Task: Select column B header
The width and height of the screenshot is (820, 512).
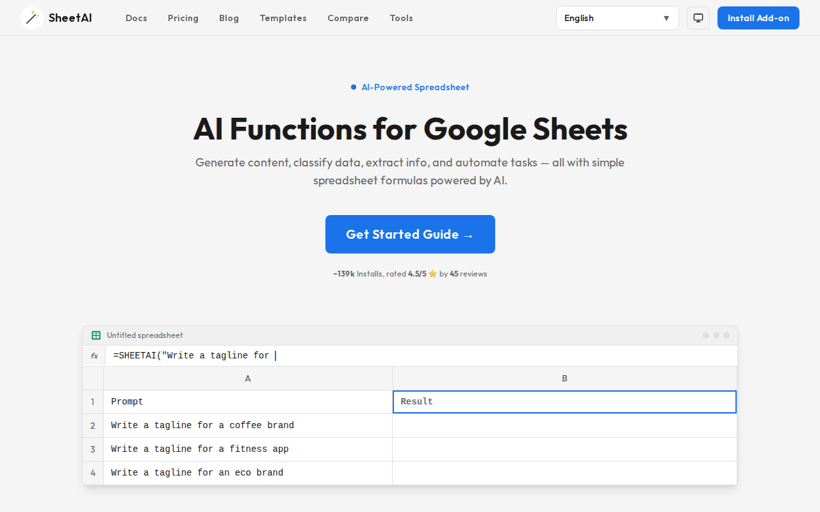Action: pyautogui.click(x=564, y=378)
